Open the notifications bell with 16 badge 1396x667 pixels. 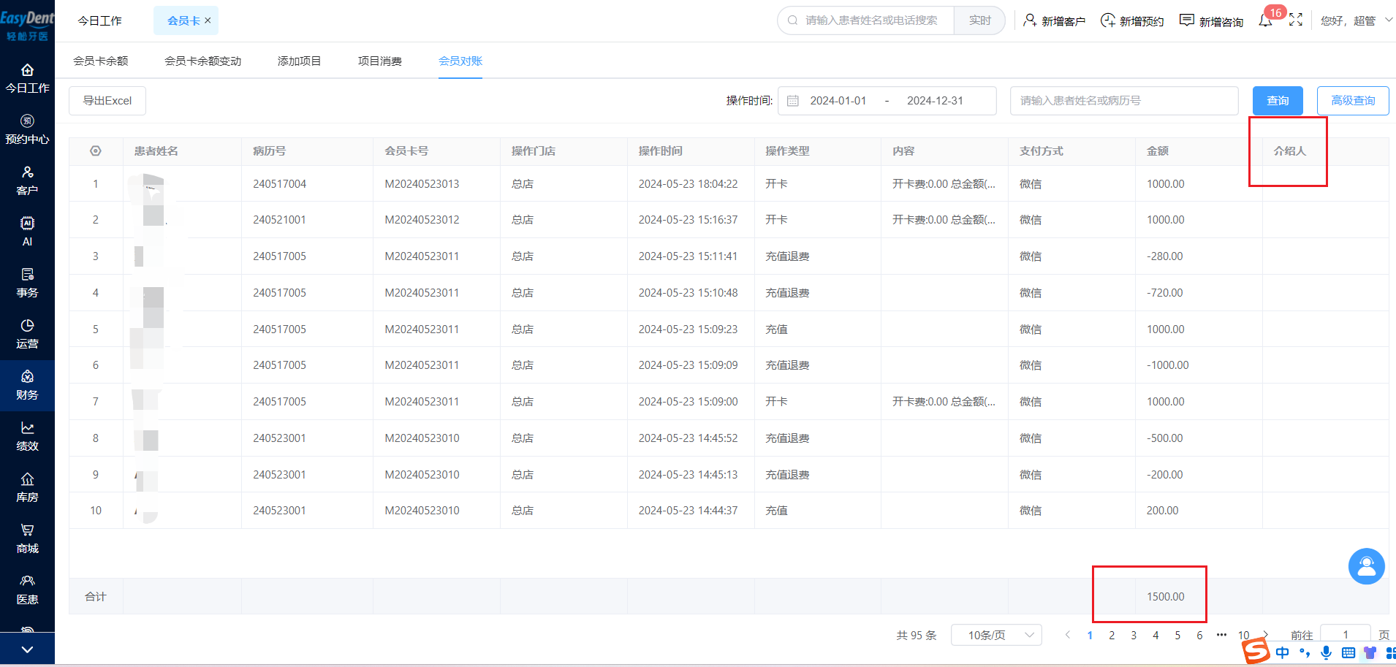click(1266, 20)
